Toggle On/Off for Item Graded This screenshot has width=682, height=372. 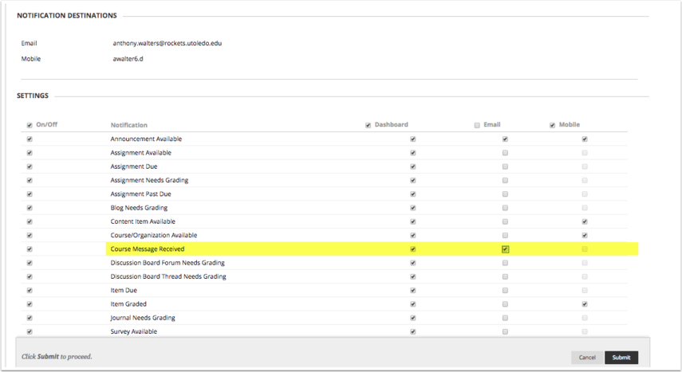pyautogui.click(x=30, y=304)
